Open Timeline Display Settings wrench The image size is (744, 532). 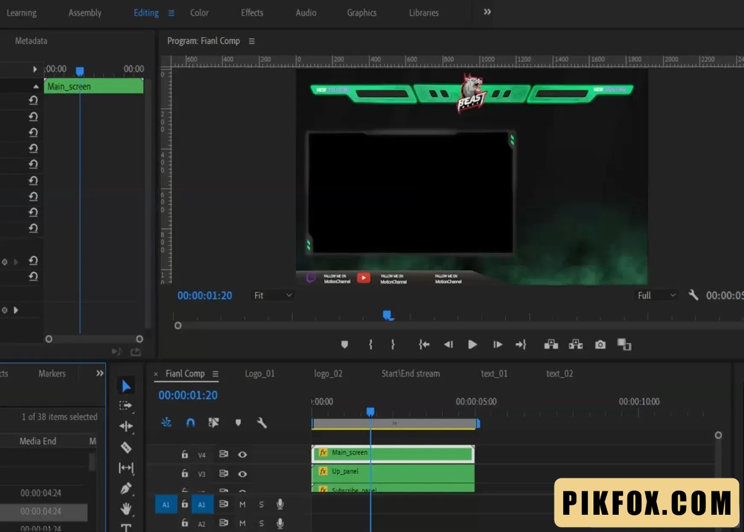point(262,422)
